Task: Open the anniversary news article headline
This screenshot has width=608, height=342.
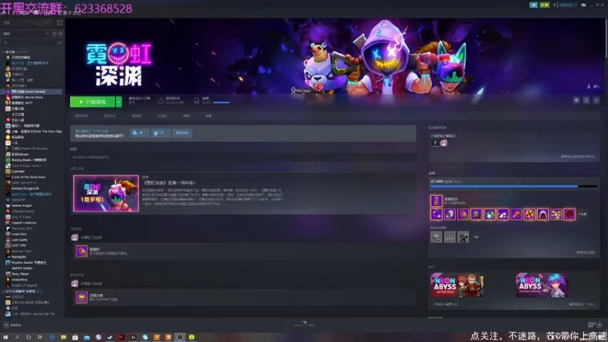Action: [x=169, y=182]
